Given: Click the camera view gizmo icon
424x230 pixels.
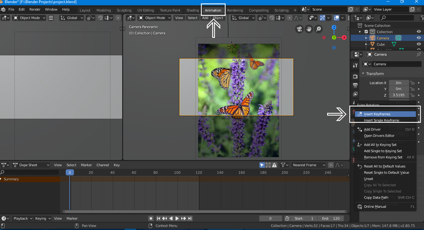Looking at the screenshot, I should coord(299,29).
